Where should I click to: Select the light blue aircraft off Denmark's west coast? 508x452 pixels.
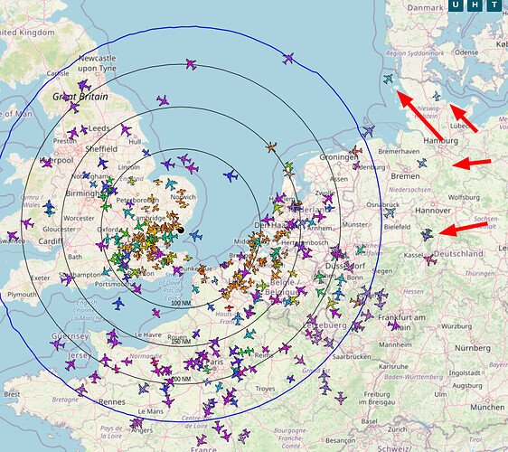click(x=388, y=79)
